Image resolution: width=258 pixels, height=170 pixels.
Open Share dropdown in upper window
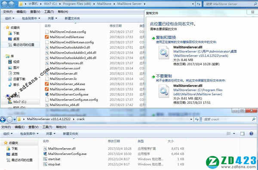click(52, 18)
